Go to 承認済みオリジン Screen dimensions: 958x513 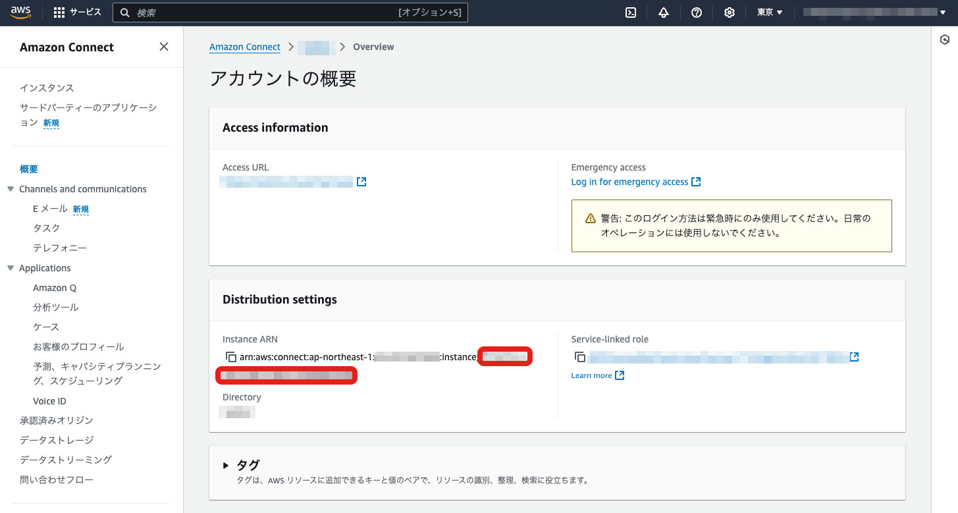tap(57, 420)
